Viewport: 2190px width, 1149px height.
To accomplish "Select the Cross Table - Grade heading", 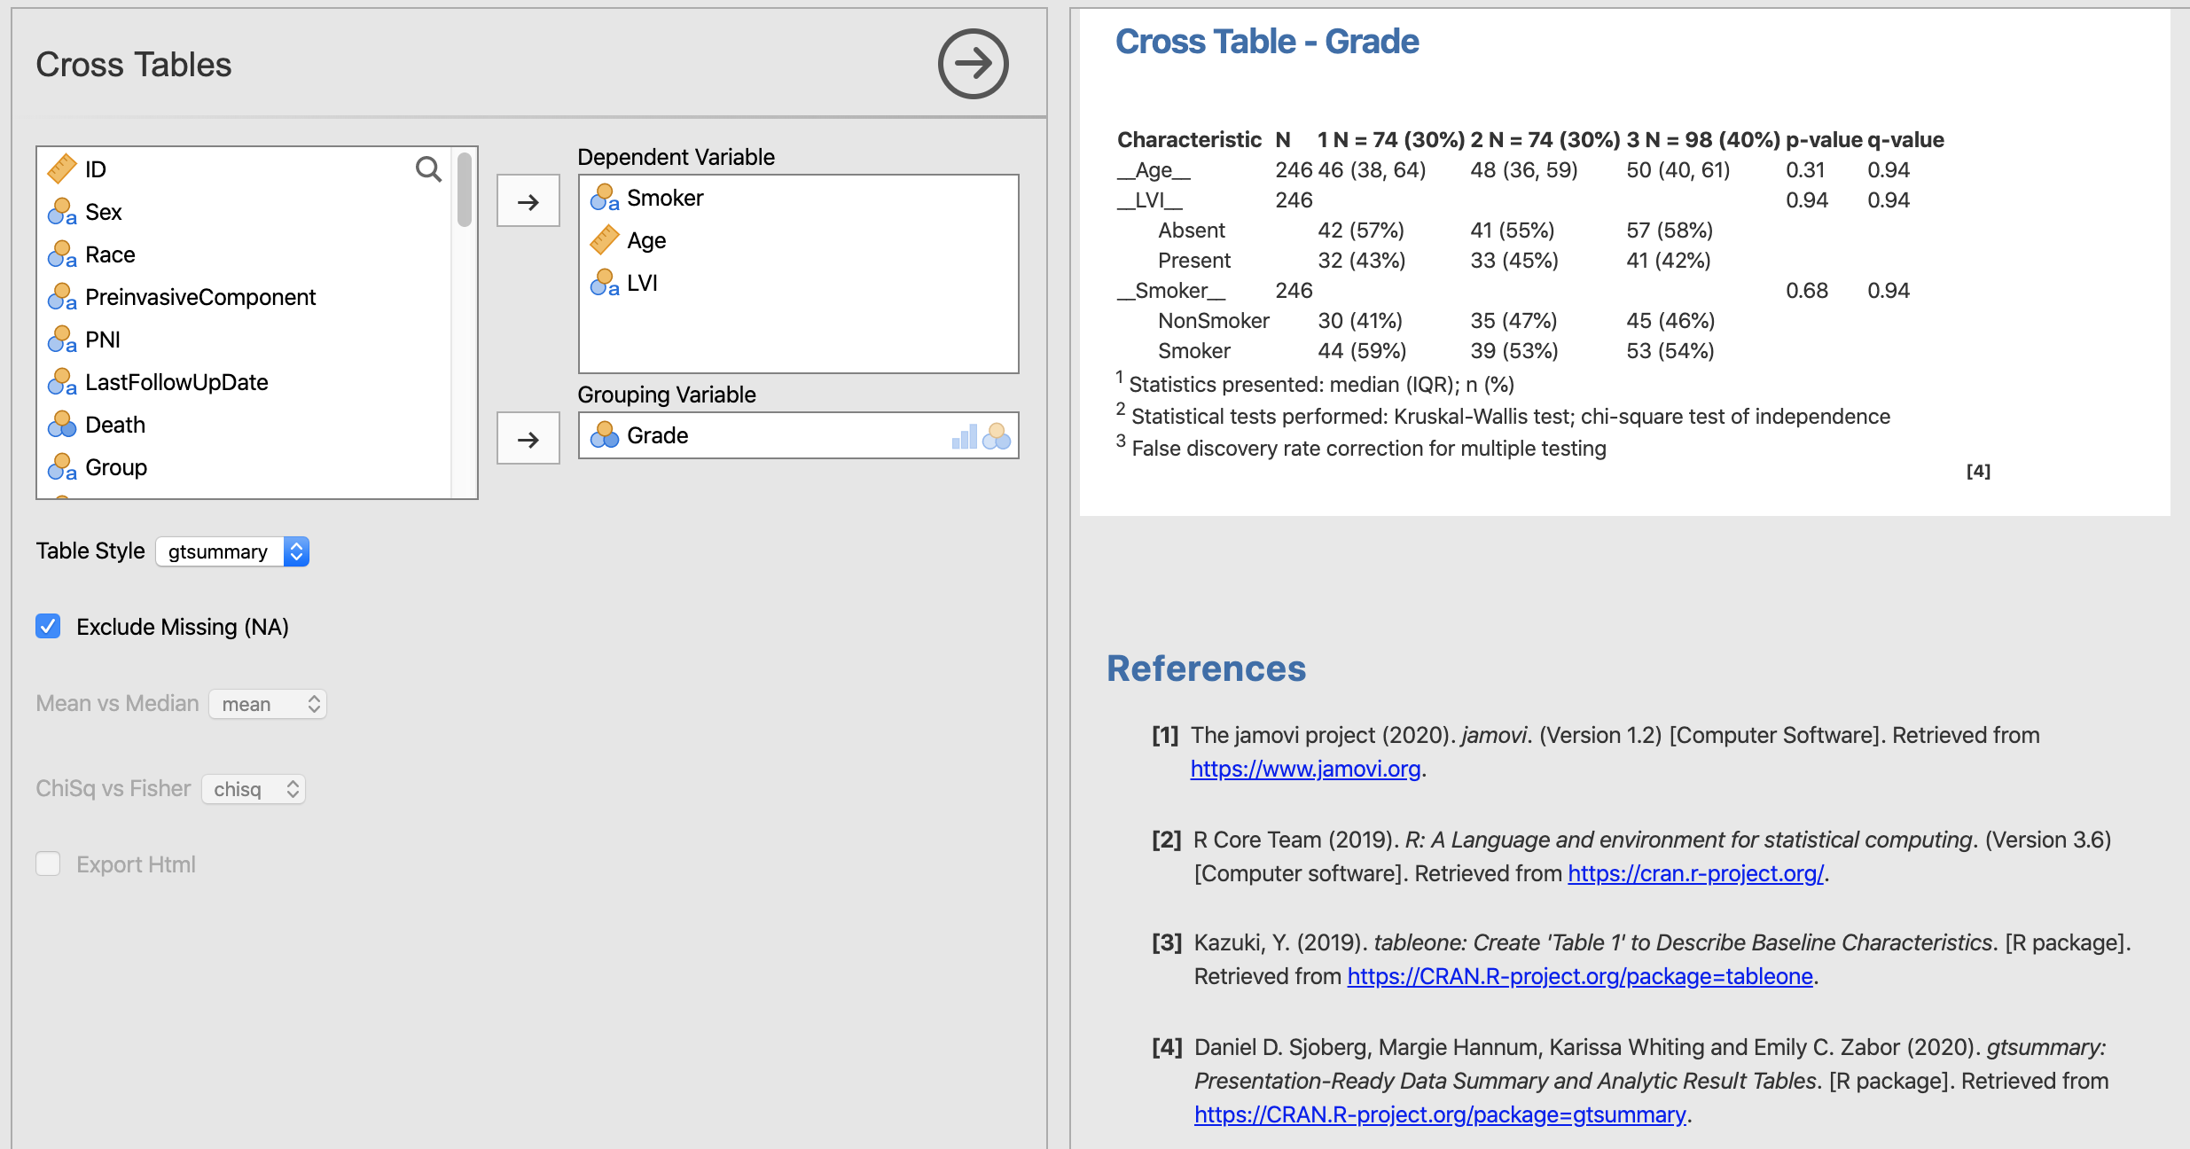I will point(1267,40).
